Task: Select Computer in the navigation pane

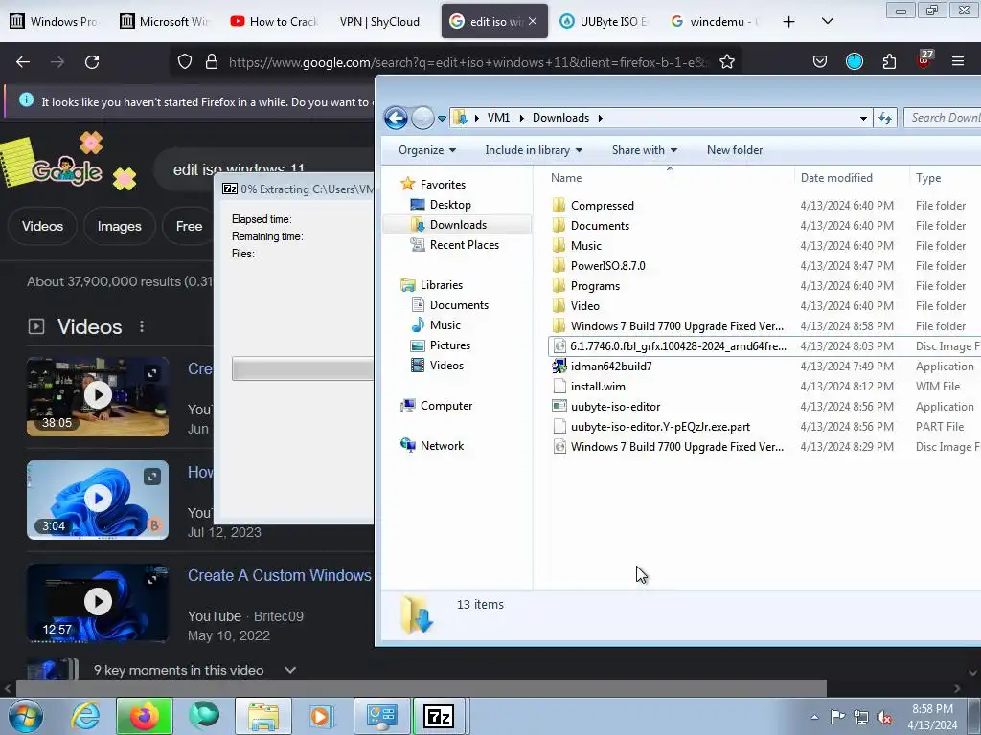Action: click(446, 406)
